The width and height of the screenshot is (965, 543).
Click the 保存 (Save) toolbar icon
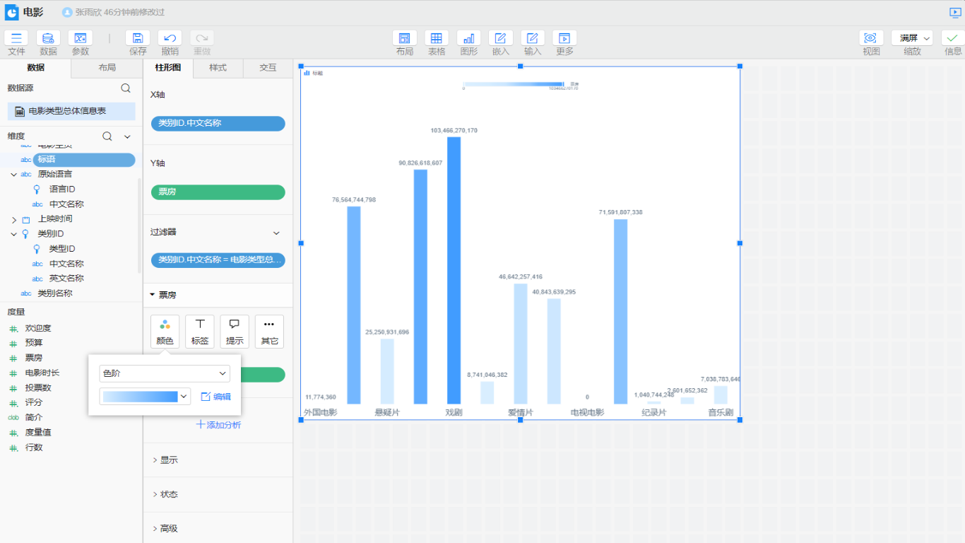pos(138,38)
